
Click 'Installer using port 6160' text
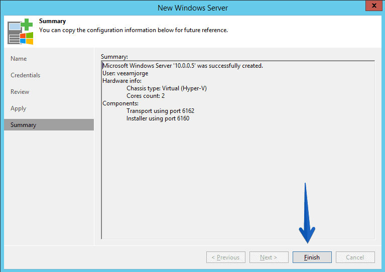158,118
